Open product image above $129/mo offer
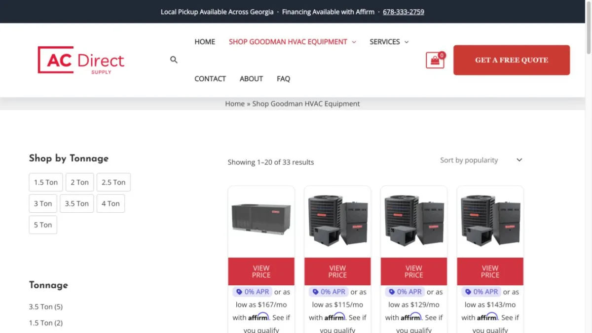The height and width of the screenshot is (333, 592). click(414, 221)
